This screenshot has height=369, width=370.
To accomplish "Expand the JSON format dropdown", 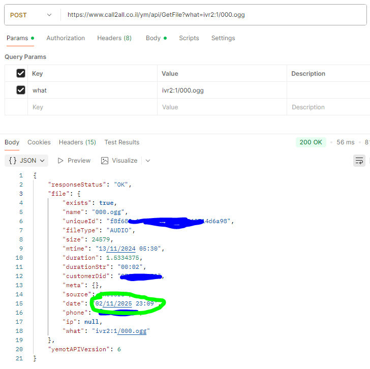I will [26, 161].
